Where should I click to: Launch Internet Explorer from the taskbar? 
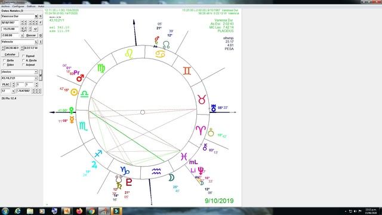click(17, 211)
